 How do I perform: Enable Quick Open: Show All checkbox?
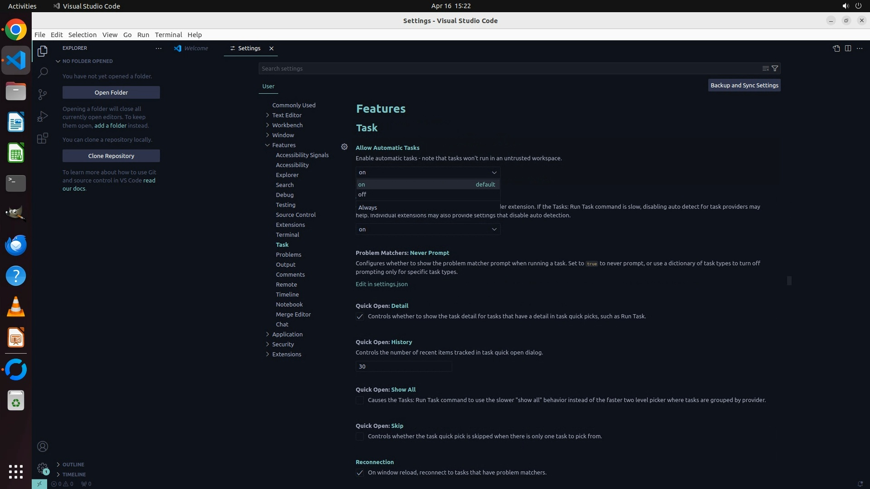click(360, 400)
